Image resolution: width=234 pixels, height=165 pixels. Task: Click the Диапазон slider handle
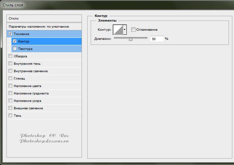pyautogui.click(x=130, y=39)
